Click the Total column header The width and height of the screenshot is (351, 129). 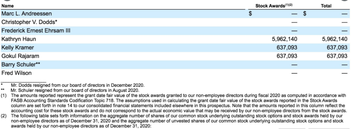[326, 6]
